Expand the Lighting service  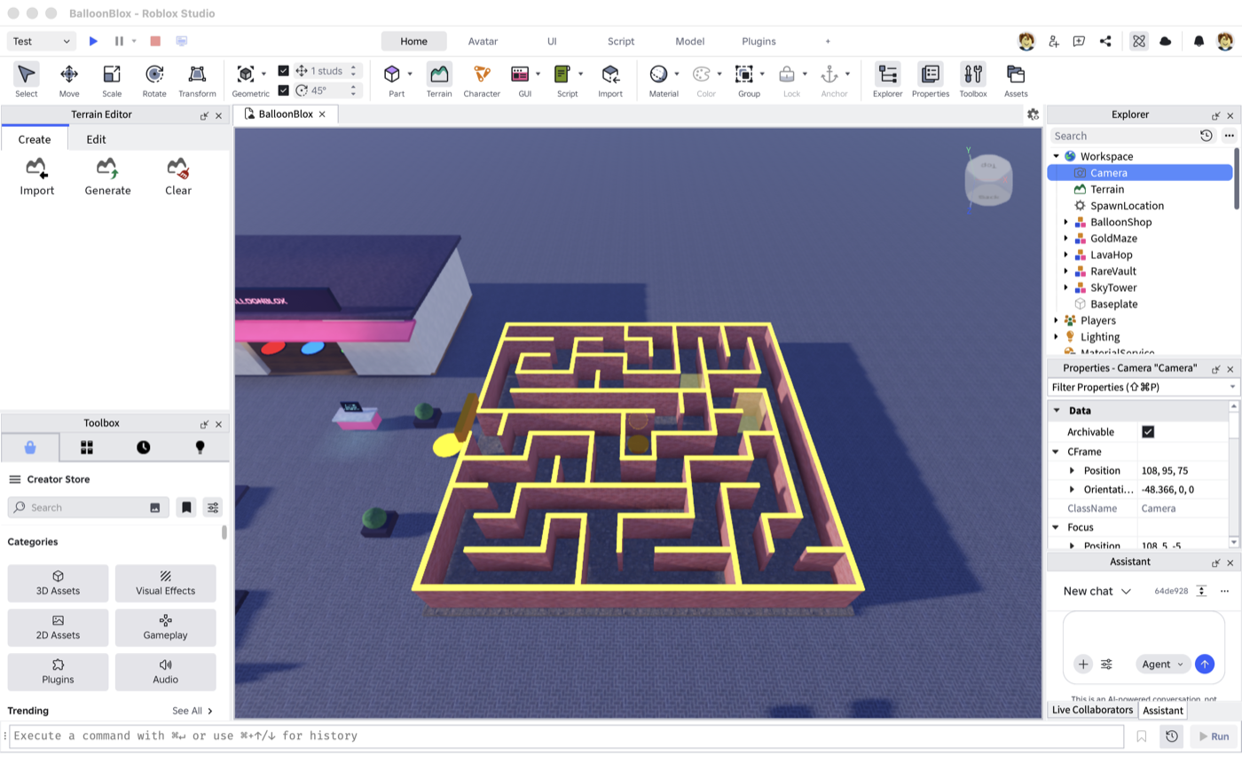pos(1056,337)
